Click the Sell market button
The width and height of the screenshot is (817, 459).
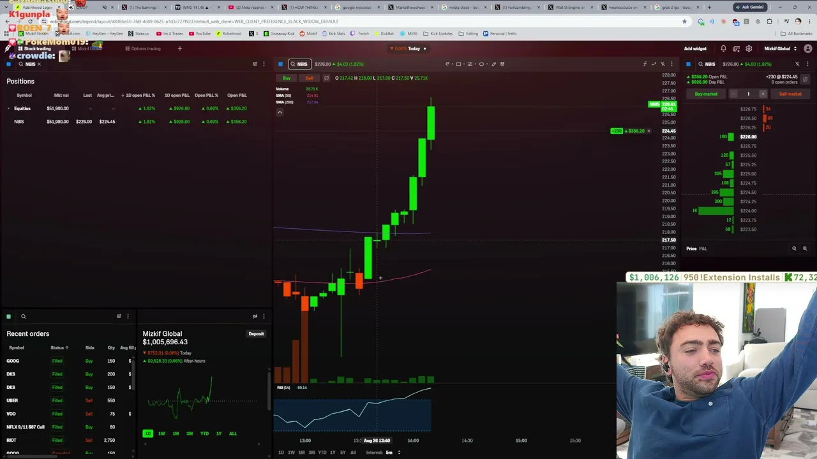790,94
